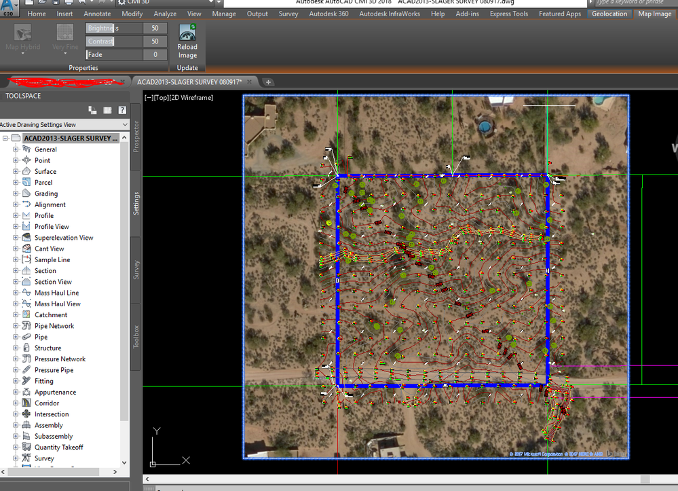
Task: Click the Update panel label
Action: click(x=187, y=68)
